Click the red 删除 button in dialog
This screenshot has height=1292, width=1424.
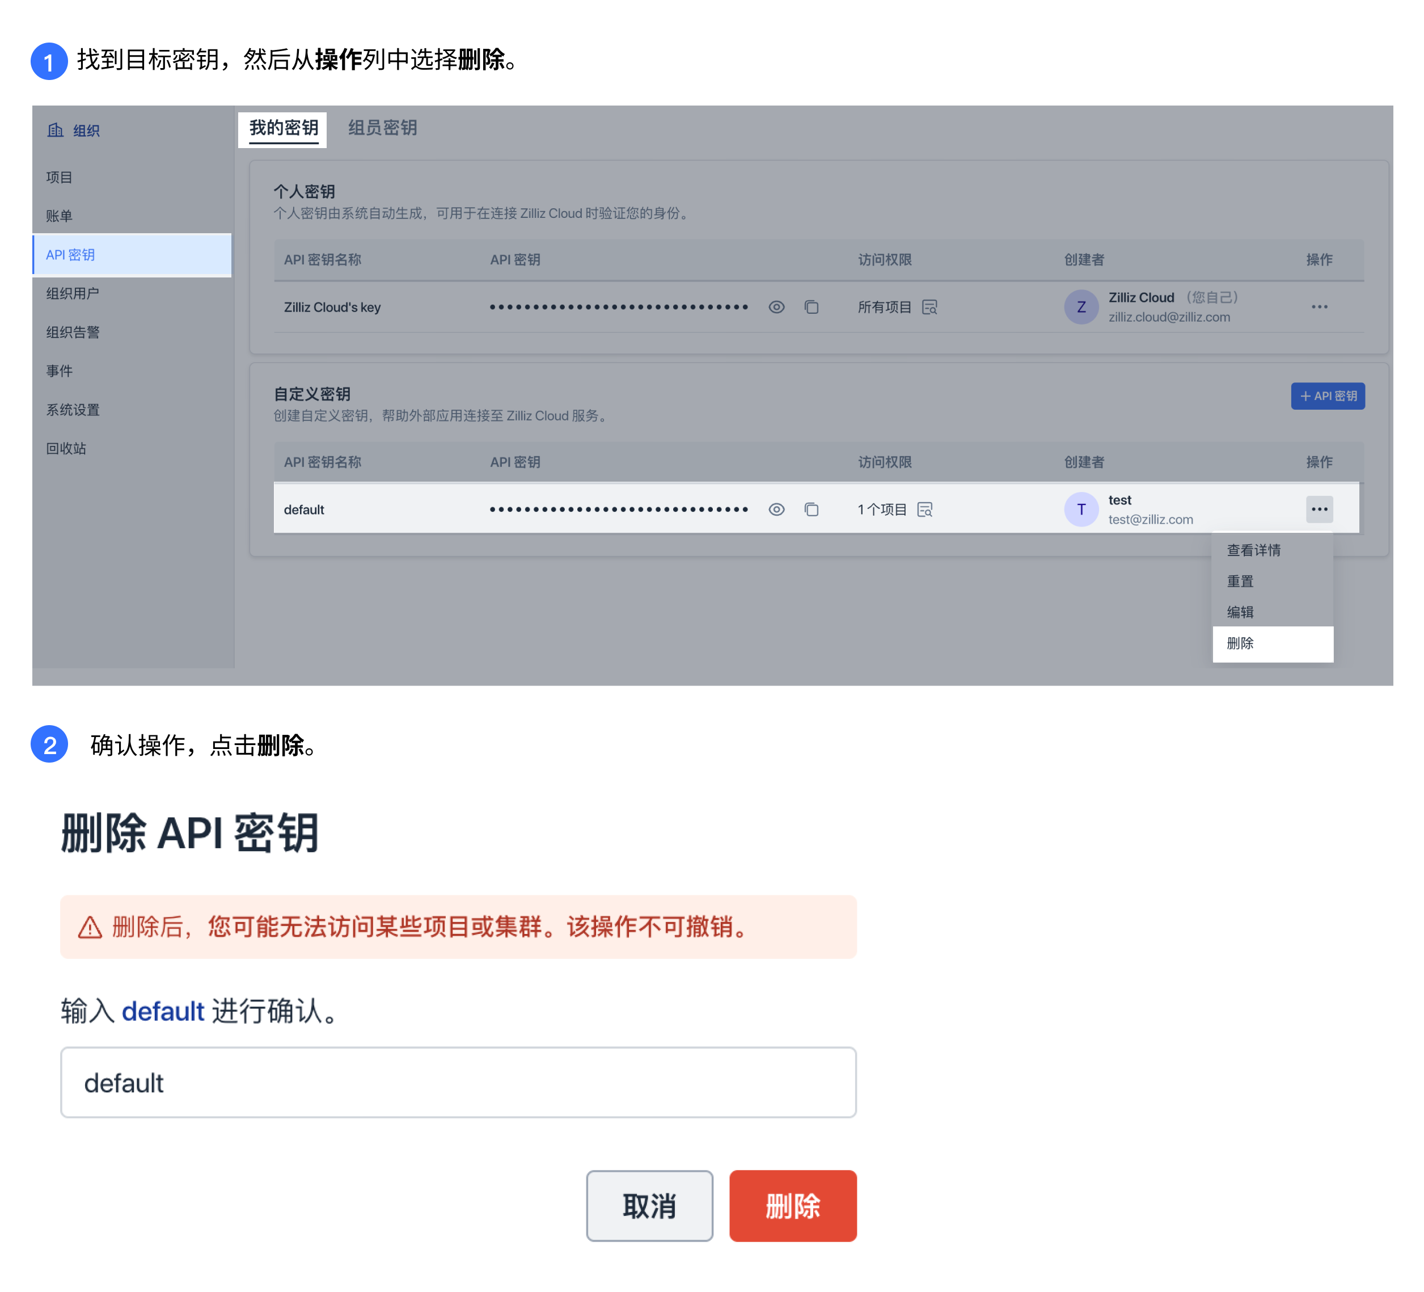(x=792, y=1206)
